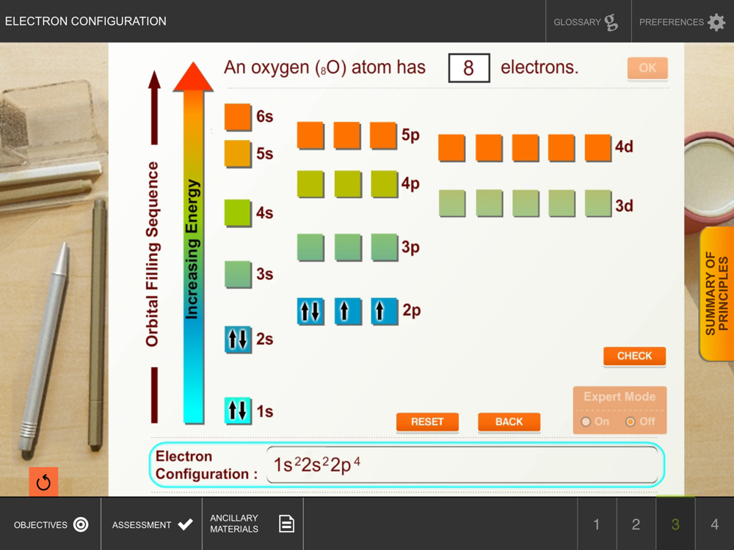734x550 pixels.
Task: Open the Objectives target icon
Action: [x=81, y=524]
